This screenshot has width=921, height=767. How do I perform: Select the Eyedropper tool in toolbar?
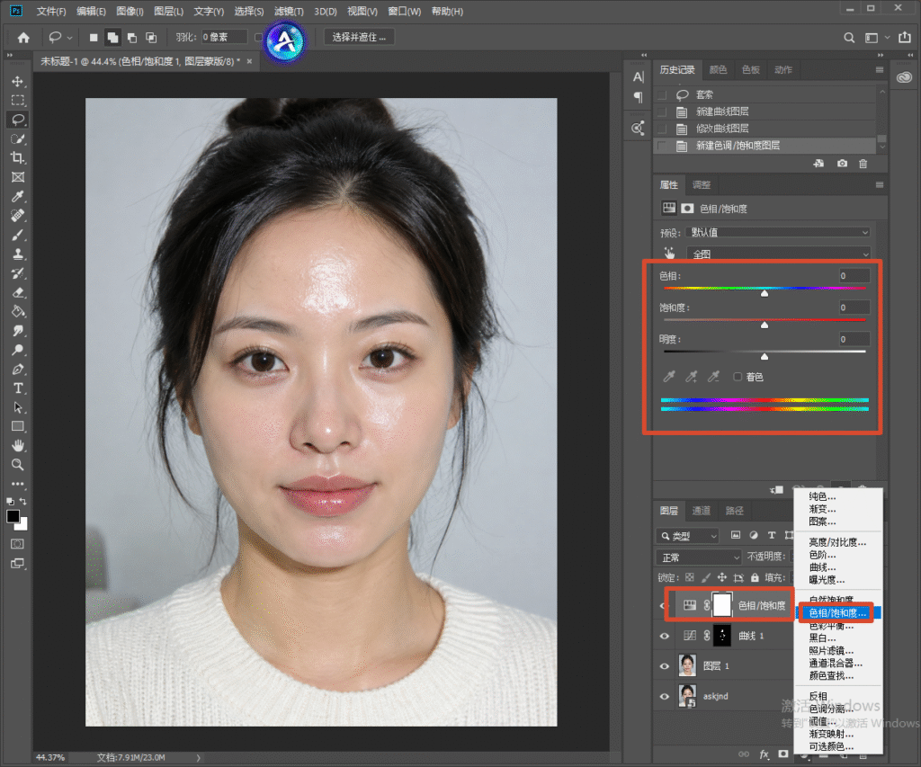[18, 196]
